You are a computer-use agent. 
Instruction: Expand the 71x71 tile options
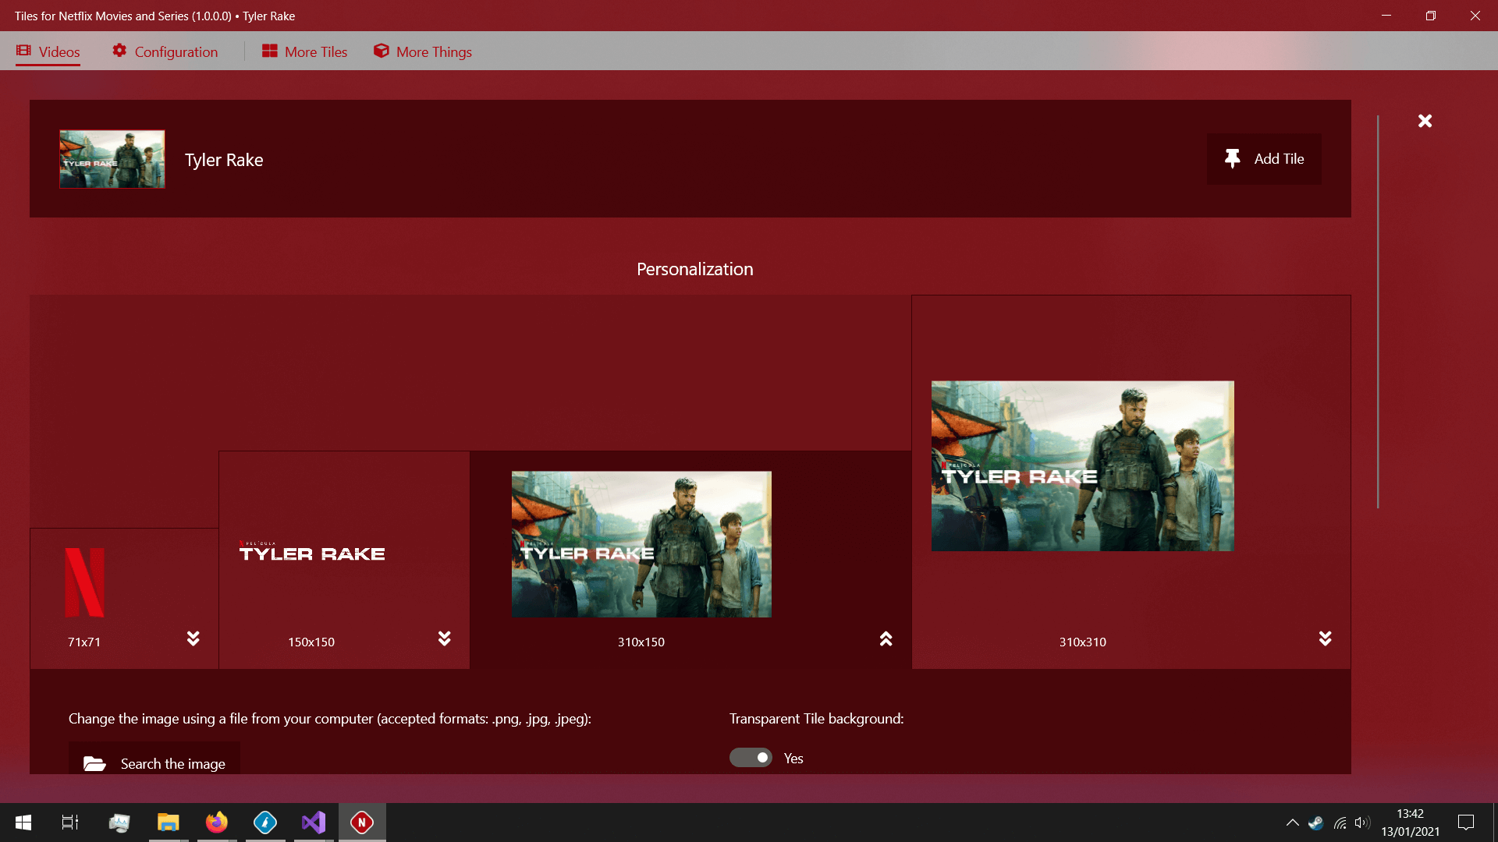[193, 639]
